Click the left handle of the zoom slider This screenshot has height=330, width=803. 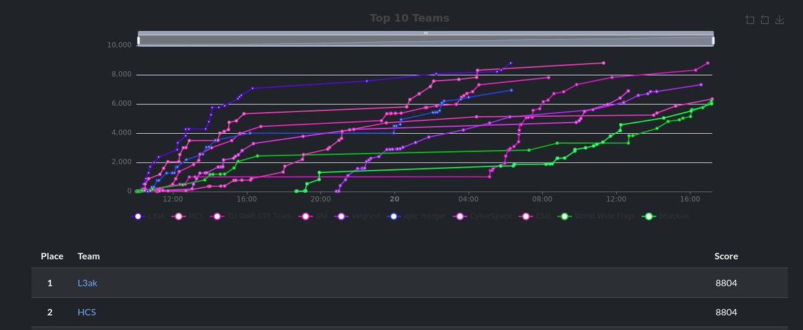point(139,40)
